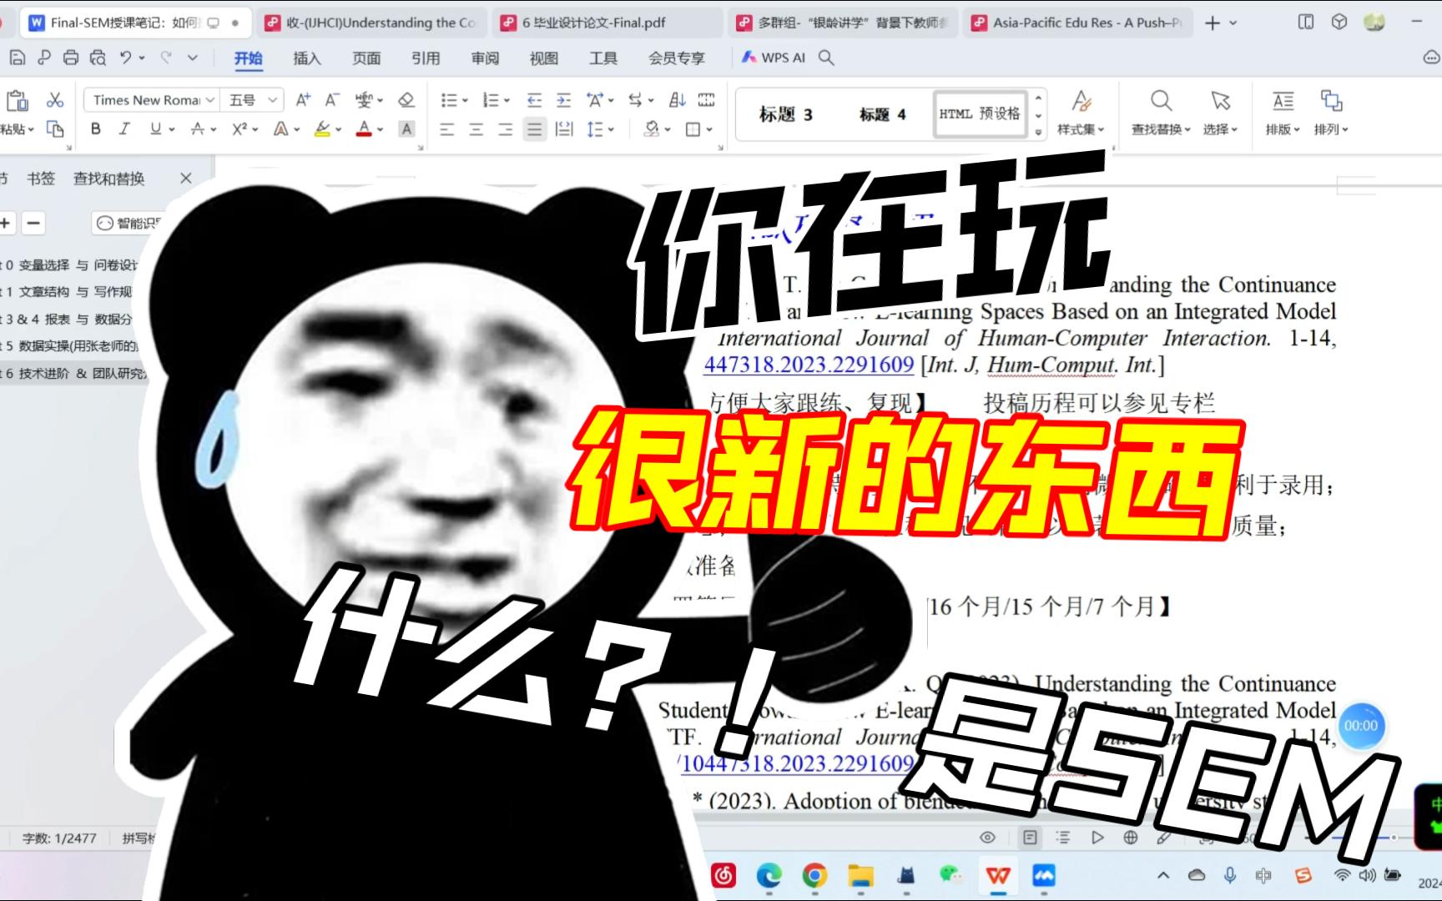Toggle eye-protection mode in the status bar

[x=988, y=837]
